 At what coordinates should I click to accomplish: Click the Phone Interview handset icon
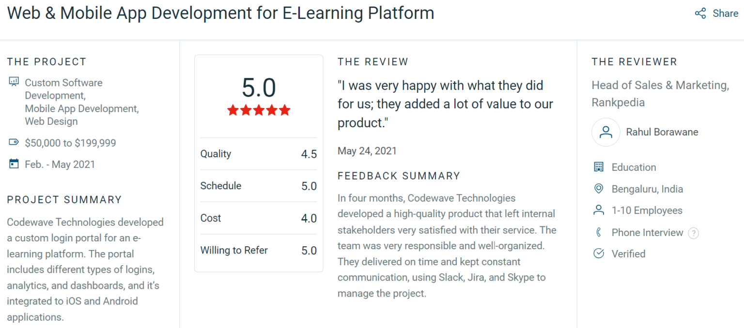coord(599,232)
